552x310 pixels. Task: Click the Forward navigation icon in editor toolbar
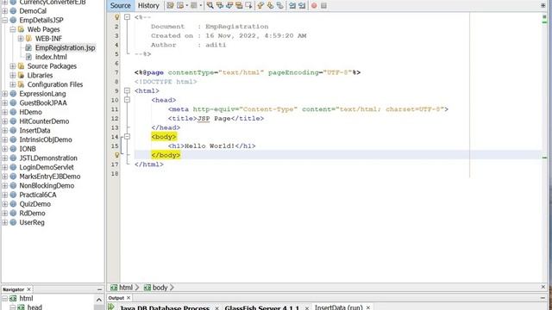pos(193,6)
